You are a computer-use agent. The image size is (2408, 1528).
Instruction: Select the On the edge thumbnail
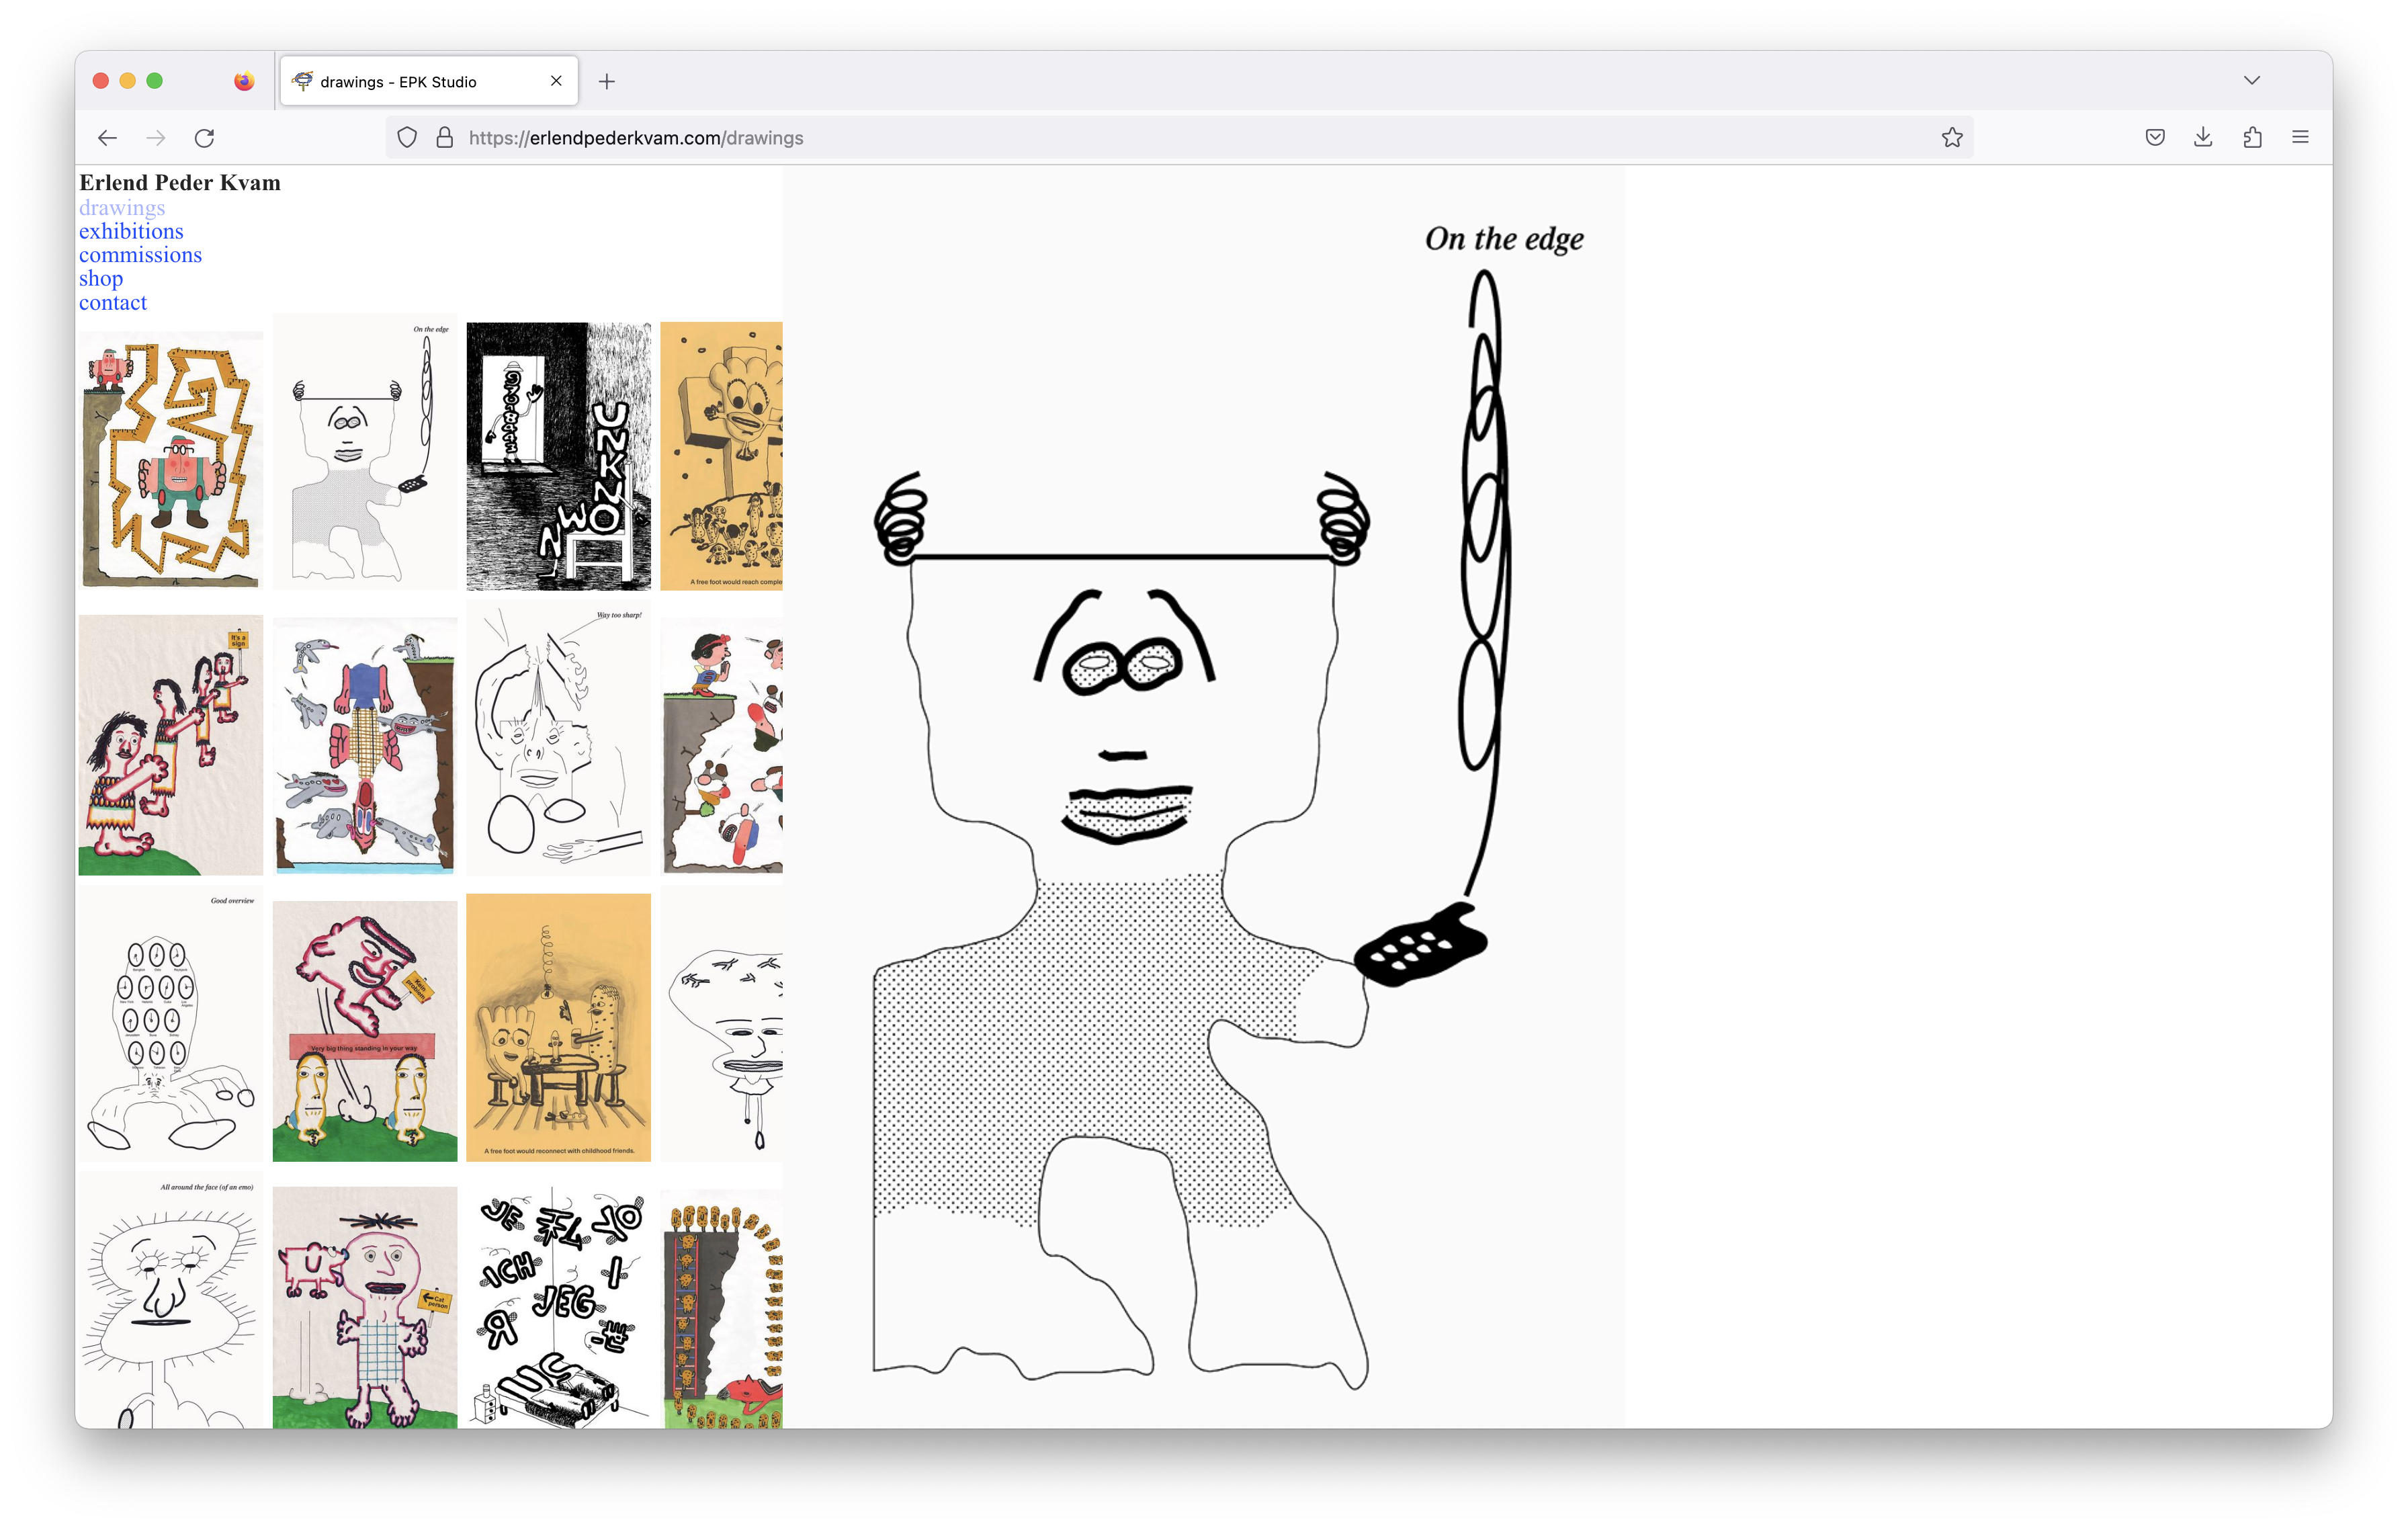[x=365, y=452]
